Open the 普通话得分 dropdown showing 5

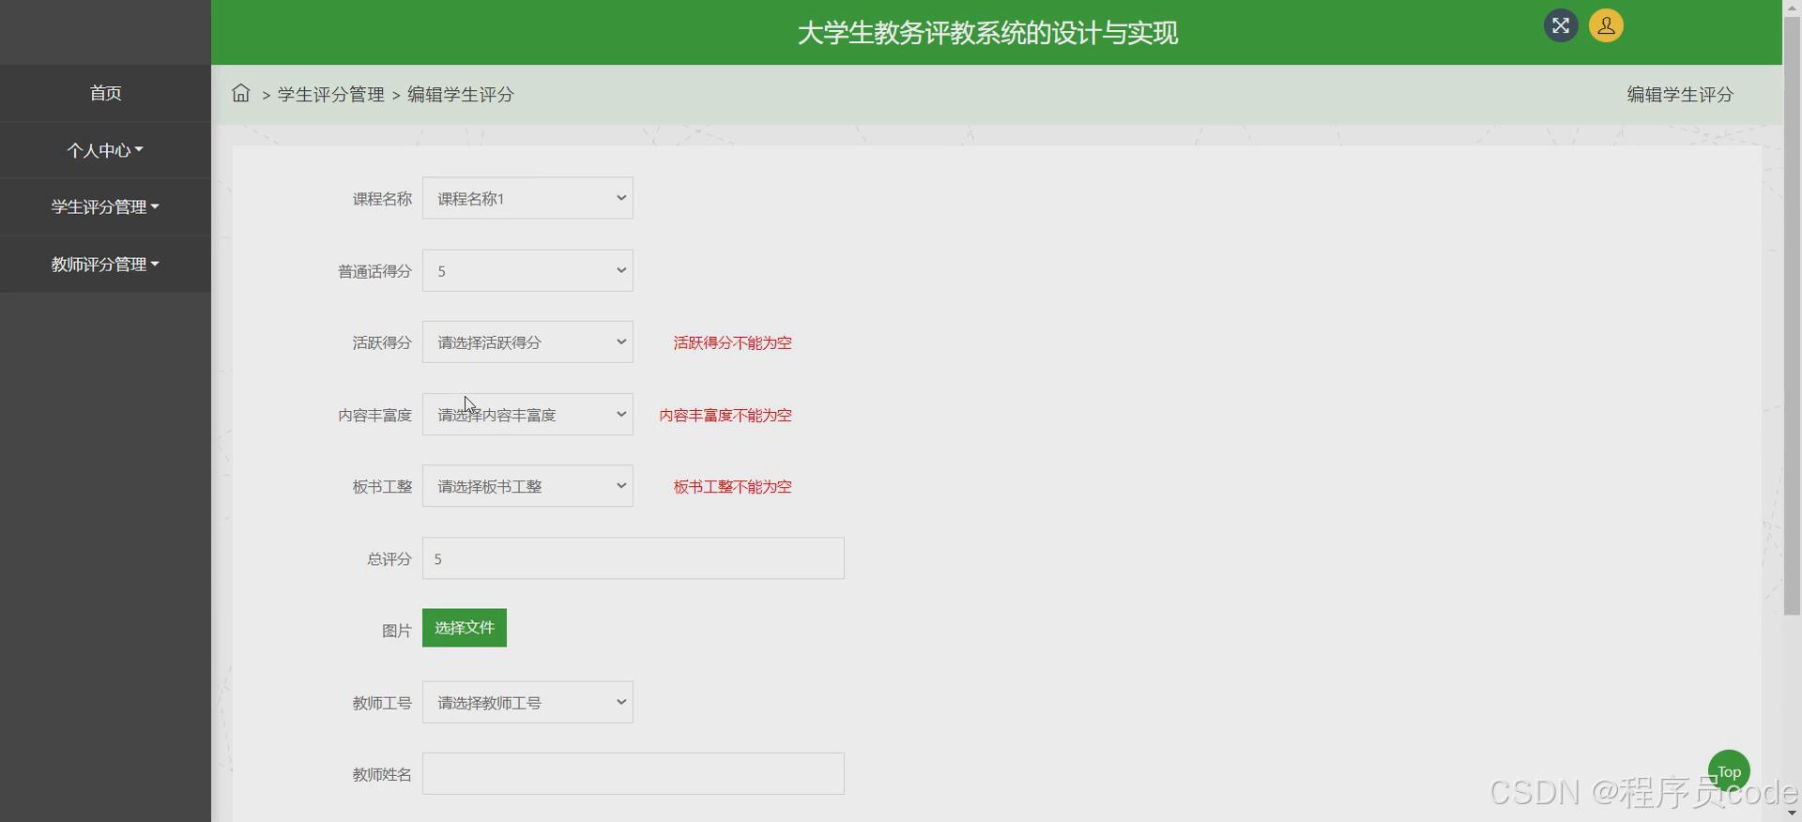[x=527, y=270]
